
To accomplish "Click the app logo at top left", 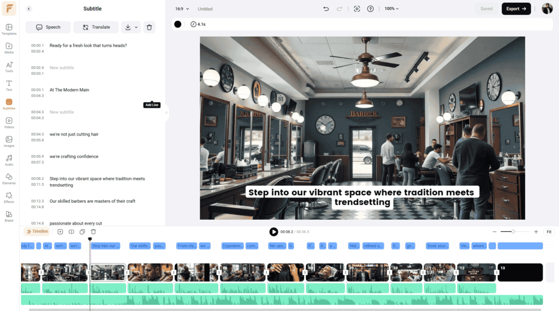I will tap(9, 9).
